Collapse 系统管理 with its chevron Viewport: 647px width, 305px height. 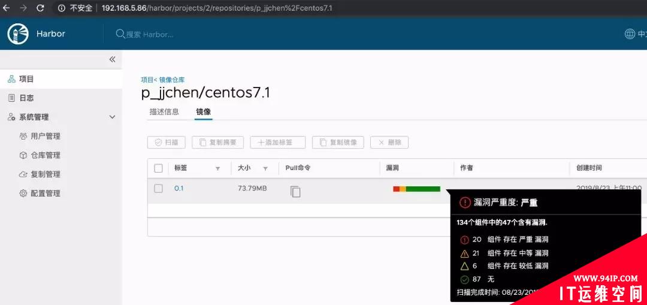112,117
